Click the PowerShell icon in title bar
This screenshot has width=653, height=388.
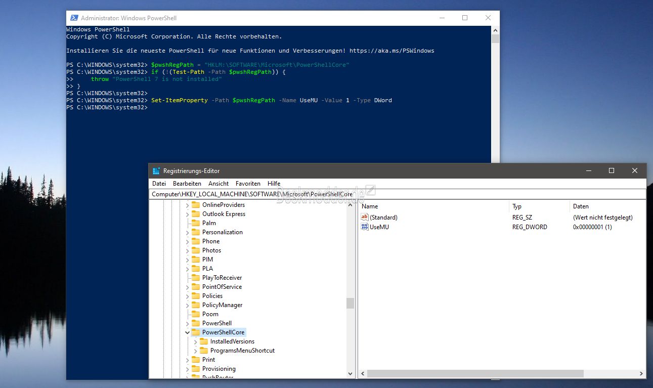(x=74, y=18)
